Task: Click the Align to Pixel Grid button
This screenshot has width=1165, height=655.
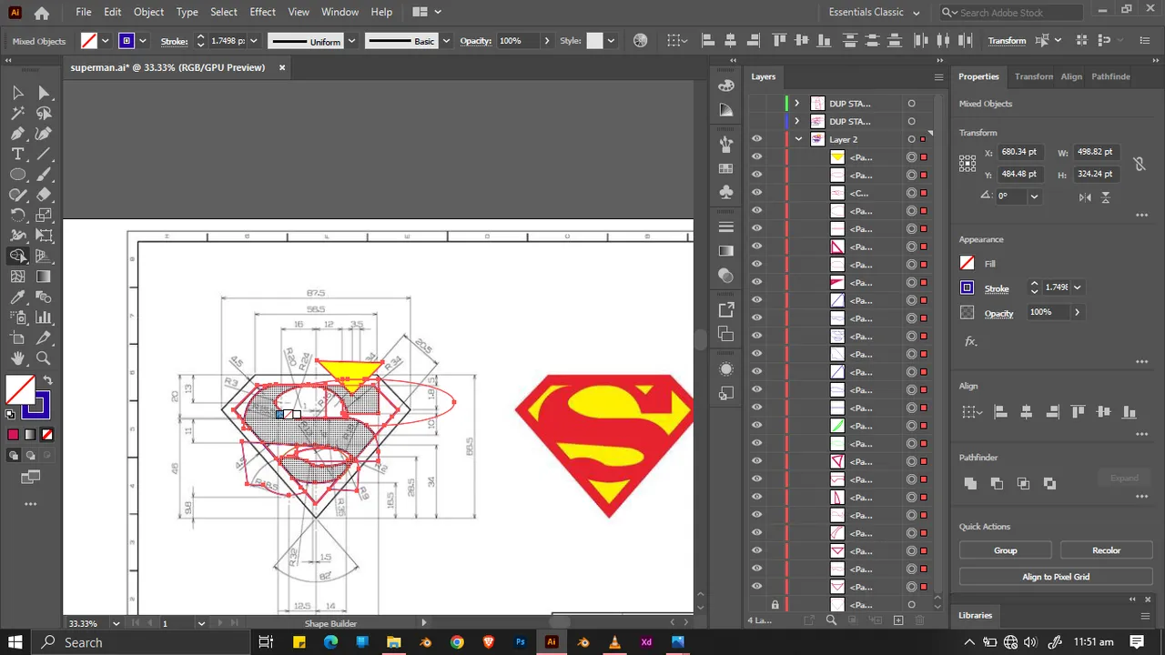Action: pyautogui.click(x=1056, y=577)
